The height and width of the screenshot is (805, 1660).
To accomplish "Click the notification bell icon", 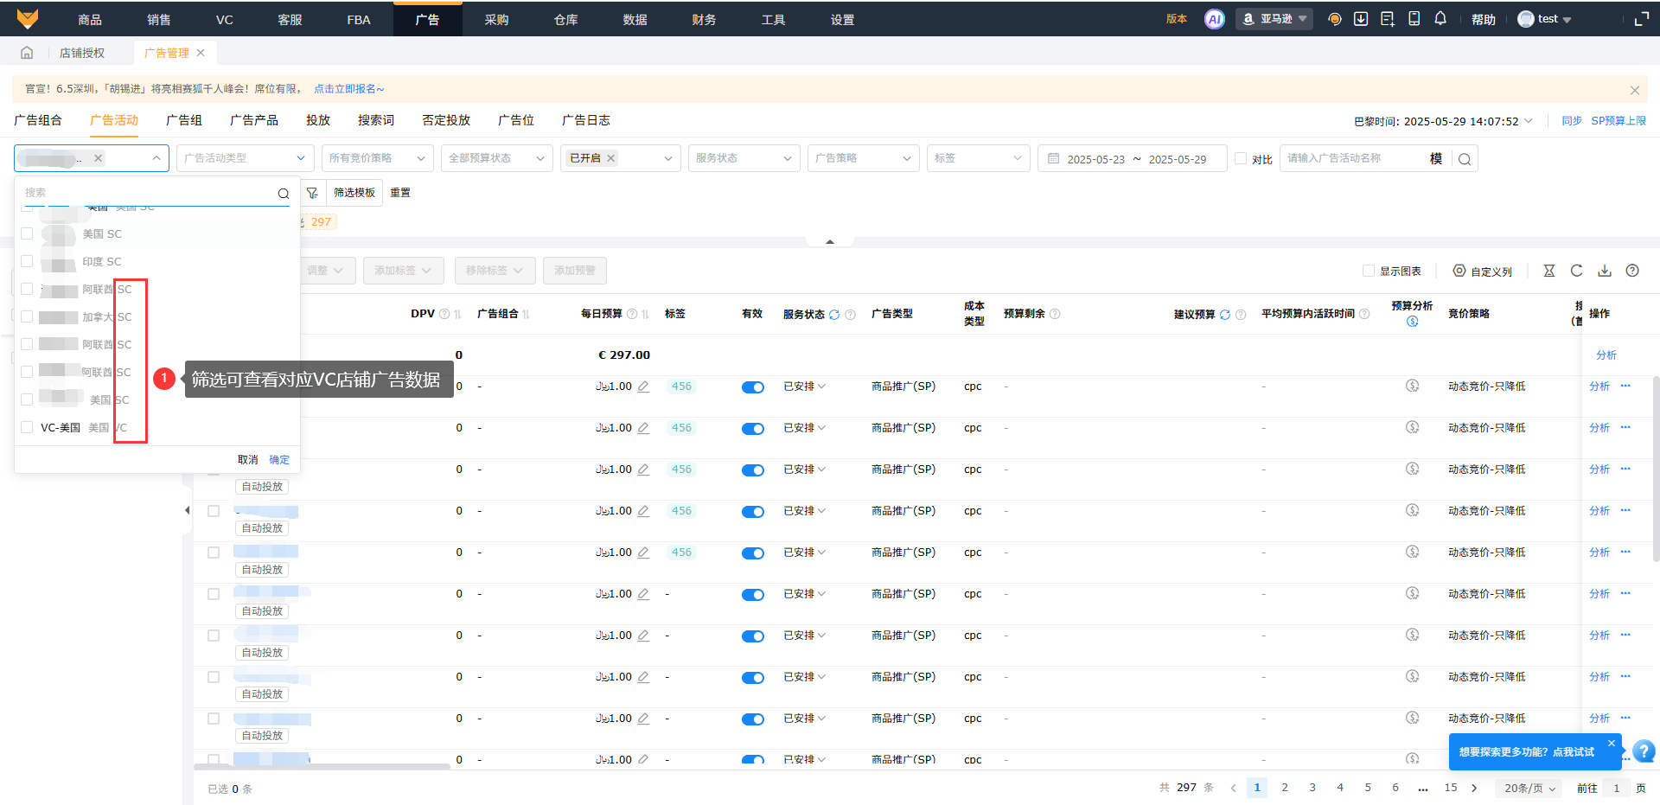I will tap(1440, 19).
